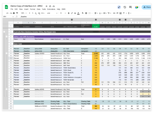This screenshot has width=155, height=114.
Task: Move document using the folder icon
Action: pos(50,6)
